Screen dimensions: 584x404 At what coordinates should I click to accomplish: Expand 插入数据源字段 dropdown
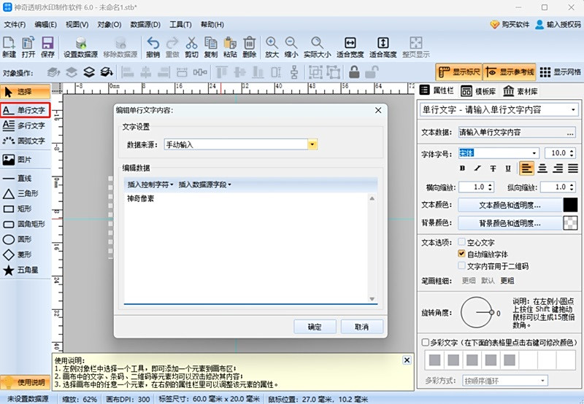205,184
